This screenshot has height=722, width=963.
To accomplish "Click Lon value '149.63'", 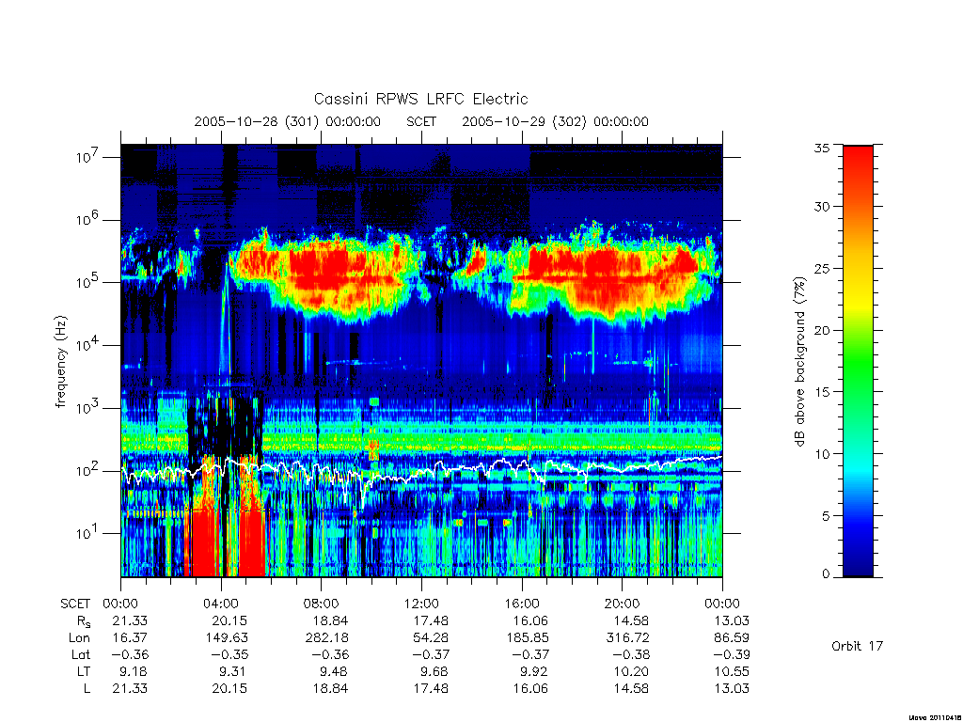I will pos(227,638).
